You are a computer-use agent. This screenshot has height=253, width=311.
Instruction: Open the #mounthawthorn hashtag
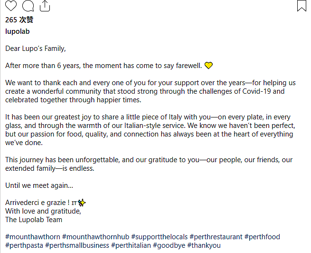tap(33, 237)
